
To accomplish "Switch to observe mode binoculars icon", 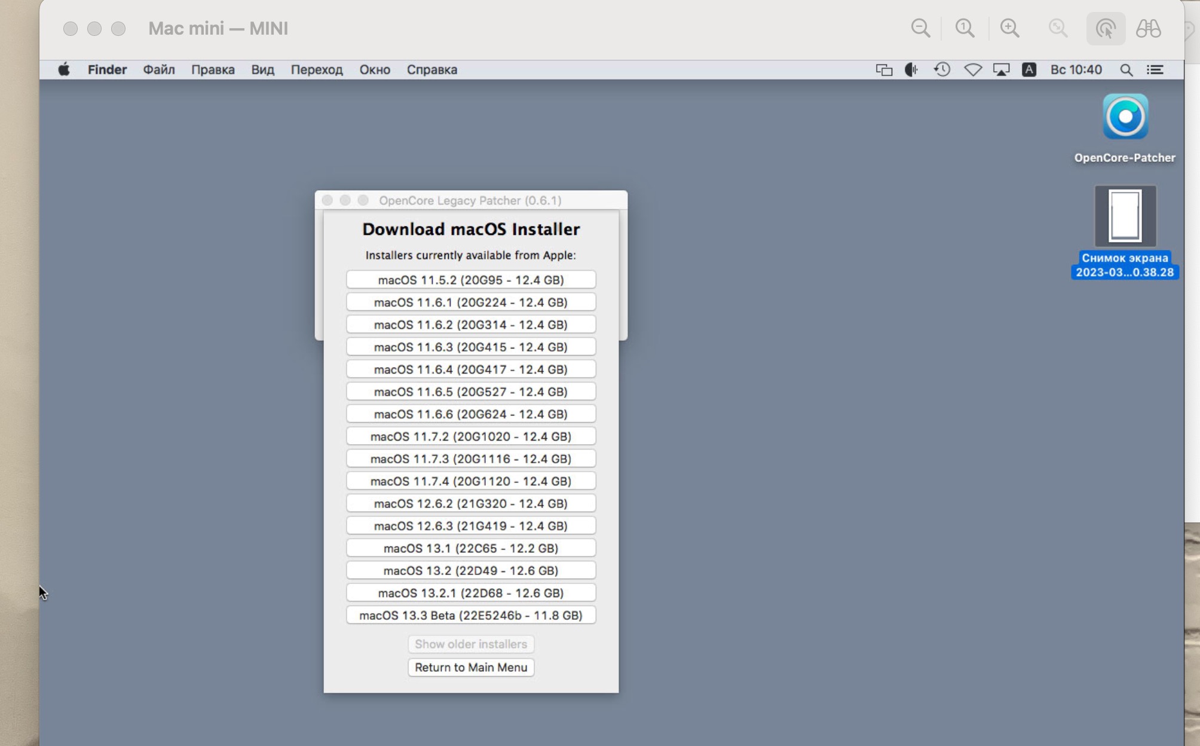I will (1148, 29).
